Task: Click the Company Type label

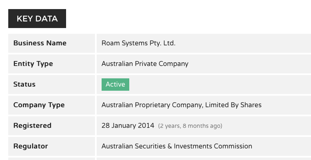Action: coord(39,105)
